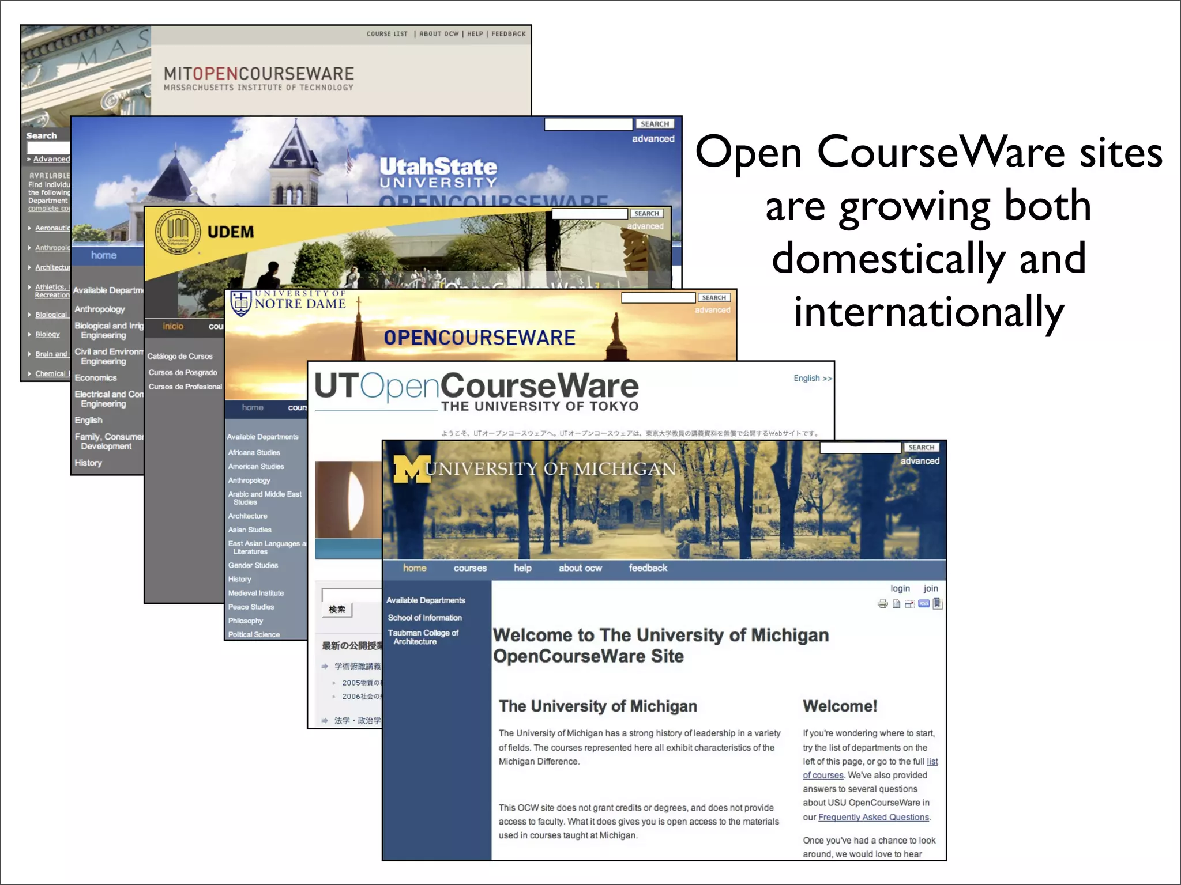
Task: Switch Tokyo page to English
Action: [813, 378]
